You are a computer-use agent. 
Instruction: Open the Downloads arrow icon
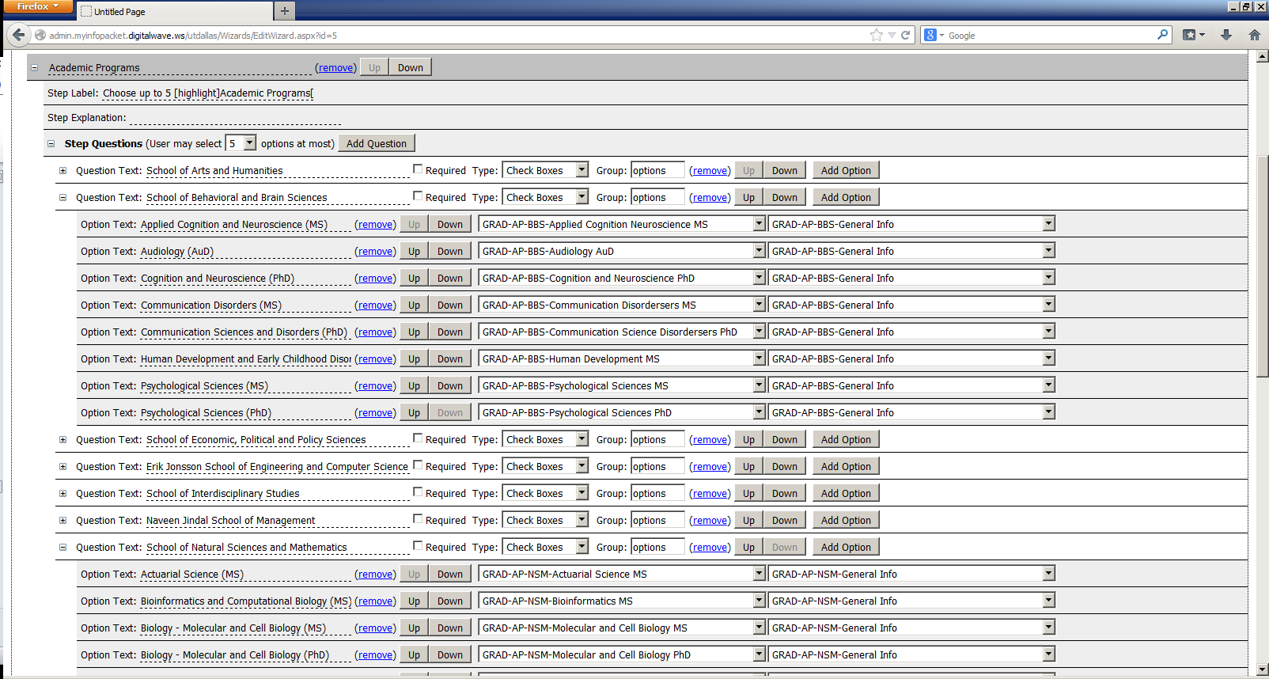tap(1226, 35)
